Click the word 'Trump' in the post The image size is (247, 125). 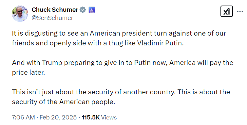[x=52, y=63]
